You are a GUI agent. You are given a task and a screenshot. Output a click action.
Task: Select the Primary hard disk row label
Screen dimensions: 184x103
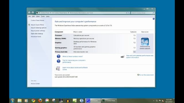click(61, 52)
